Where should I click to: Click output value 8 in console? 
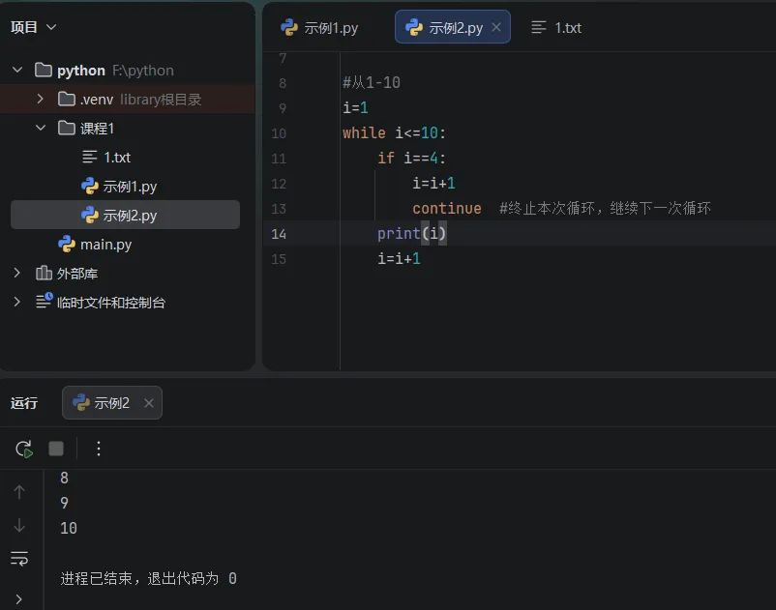(x=64, y=478)
